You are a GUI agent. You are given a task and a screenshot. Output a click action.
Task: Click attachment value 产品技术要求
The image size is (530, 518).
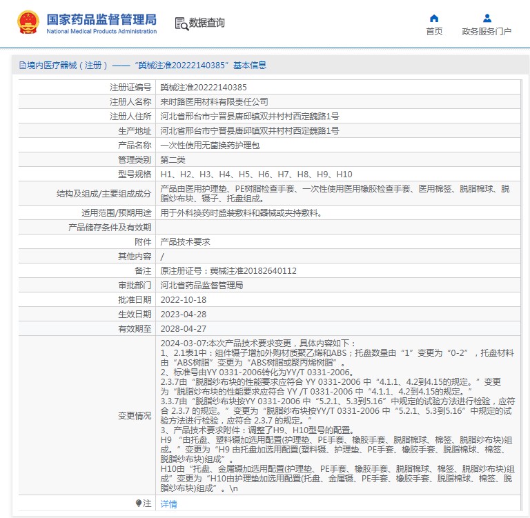(x=185, y=242)
